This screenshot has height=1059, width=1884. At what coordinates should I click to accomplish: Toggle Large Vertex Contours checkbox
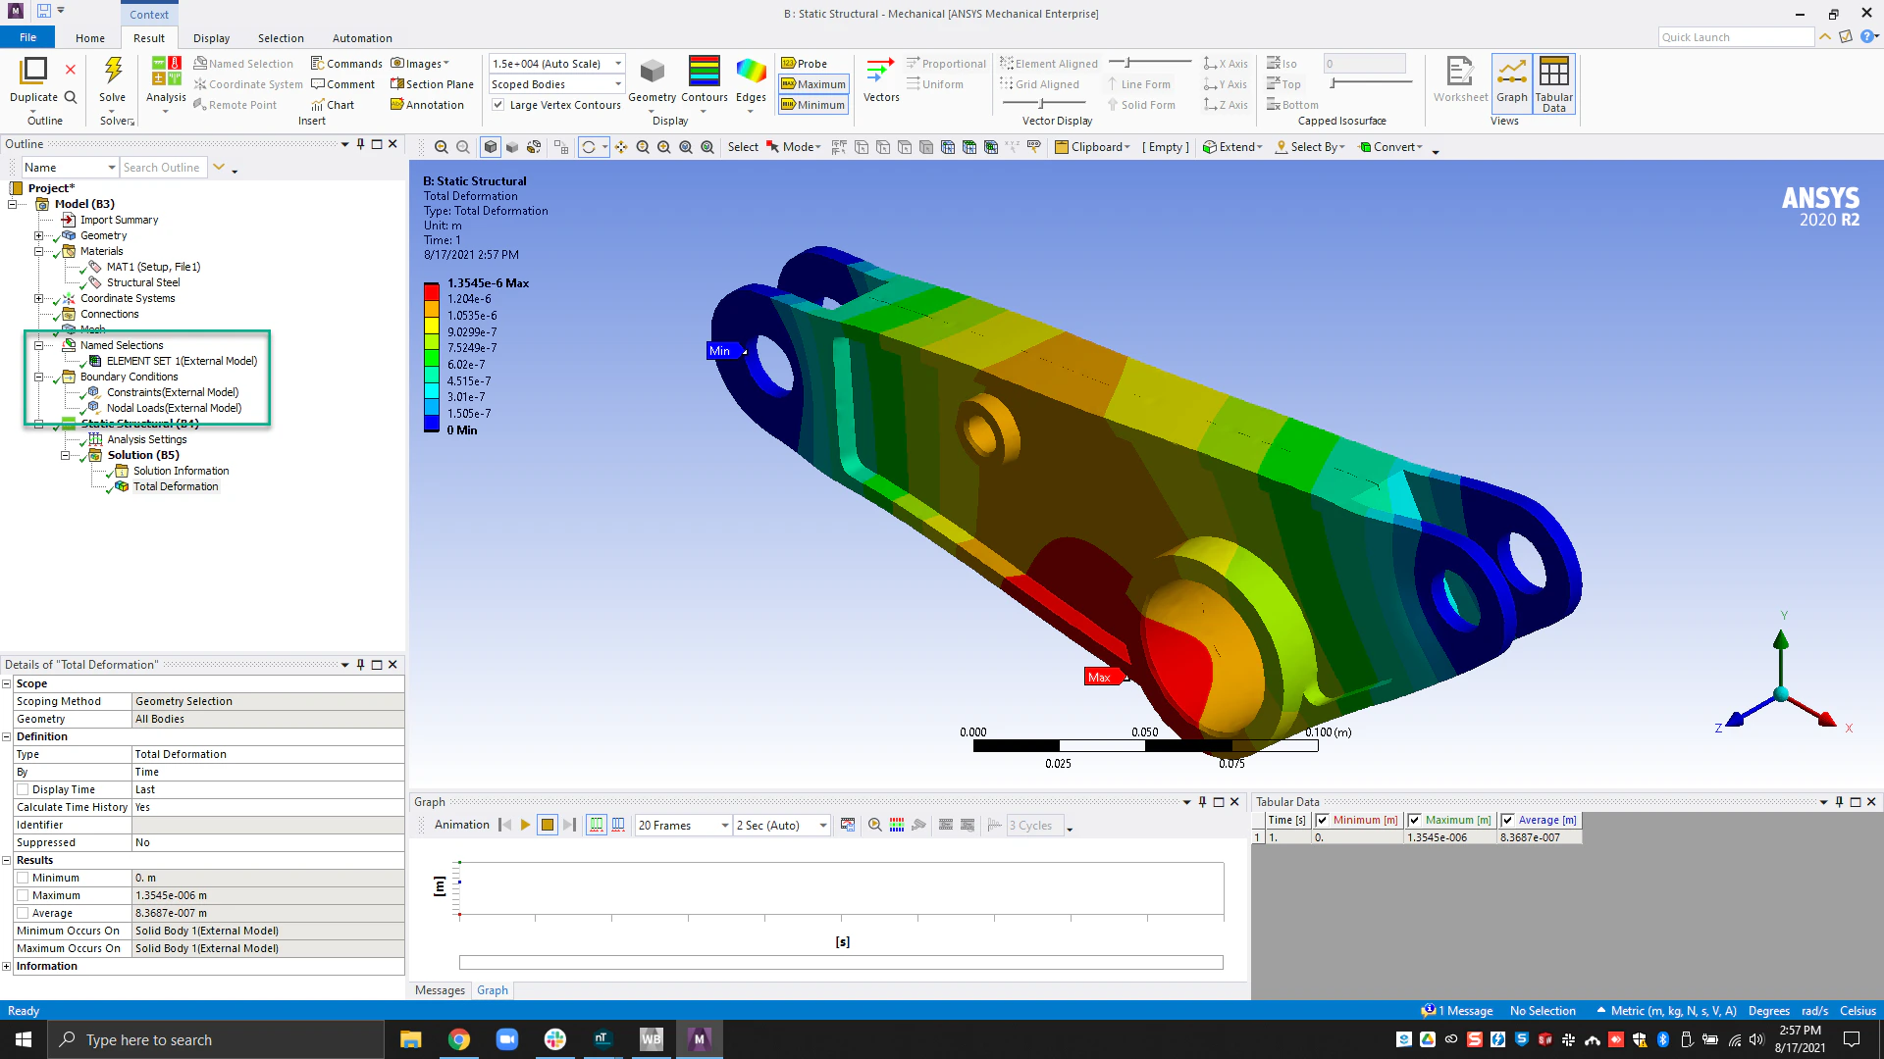pyautogui.click(x=498, y=105)
